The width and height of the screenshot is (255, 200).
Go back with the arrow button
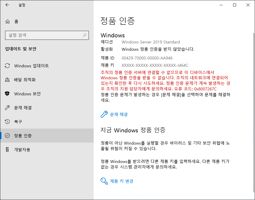click(7, 5)
